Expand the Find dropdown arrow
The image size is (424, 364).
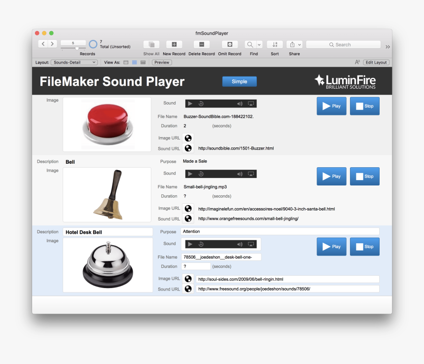pos(259,45)
